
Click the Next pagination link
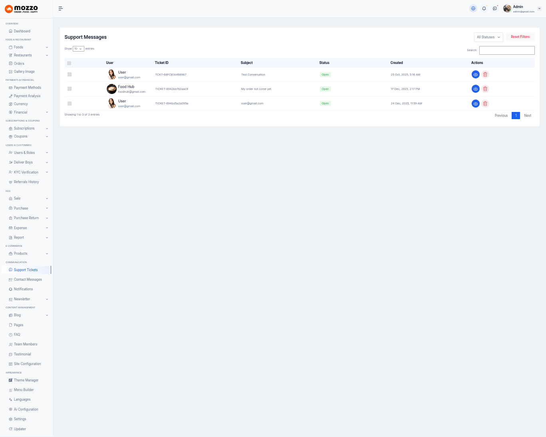pyautogui.click(x=528, y=116)
